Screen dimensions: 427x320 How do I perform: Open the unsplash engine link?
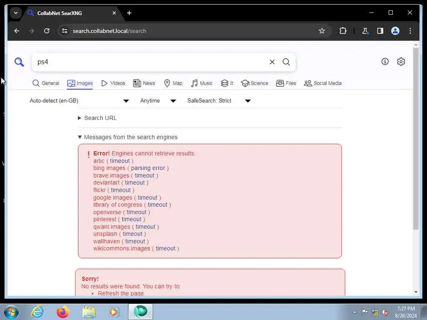click(105, 234)
